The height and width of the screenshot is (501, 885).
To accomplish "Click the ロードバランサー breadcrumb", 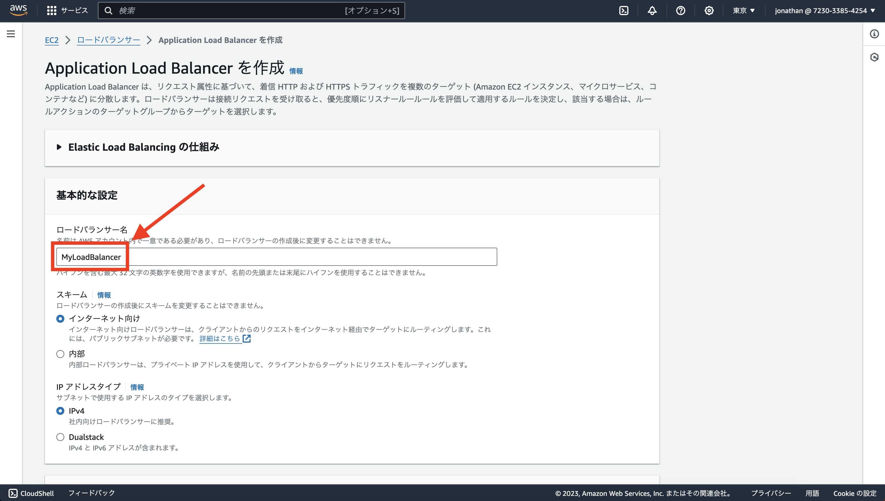I will [x=108, y=40].
